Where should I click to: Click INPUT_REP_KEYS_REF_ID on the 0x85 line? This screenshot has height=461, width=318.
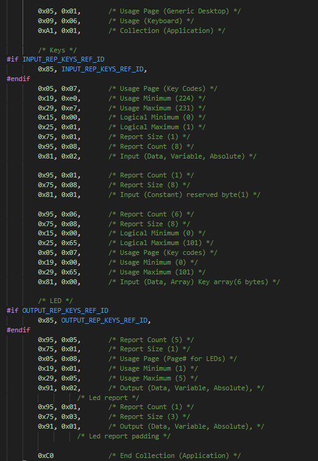coord(102,69)
